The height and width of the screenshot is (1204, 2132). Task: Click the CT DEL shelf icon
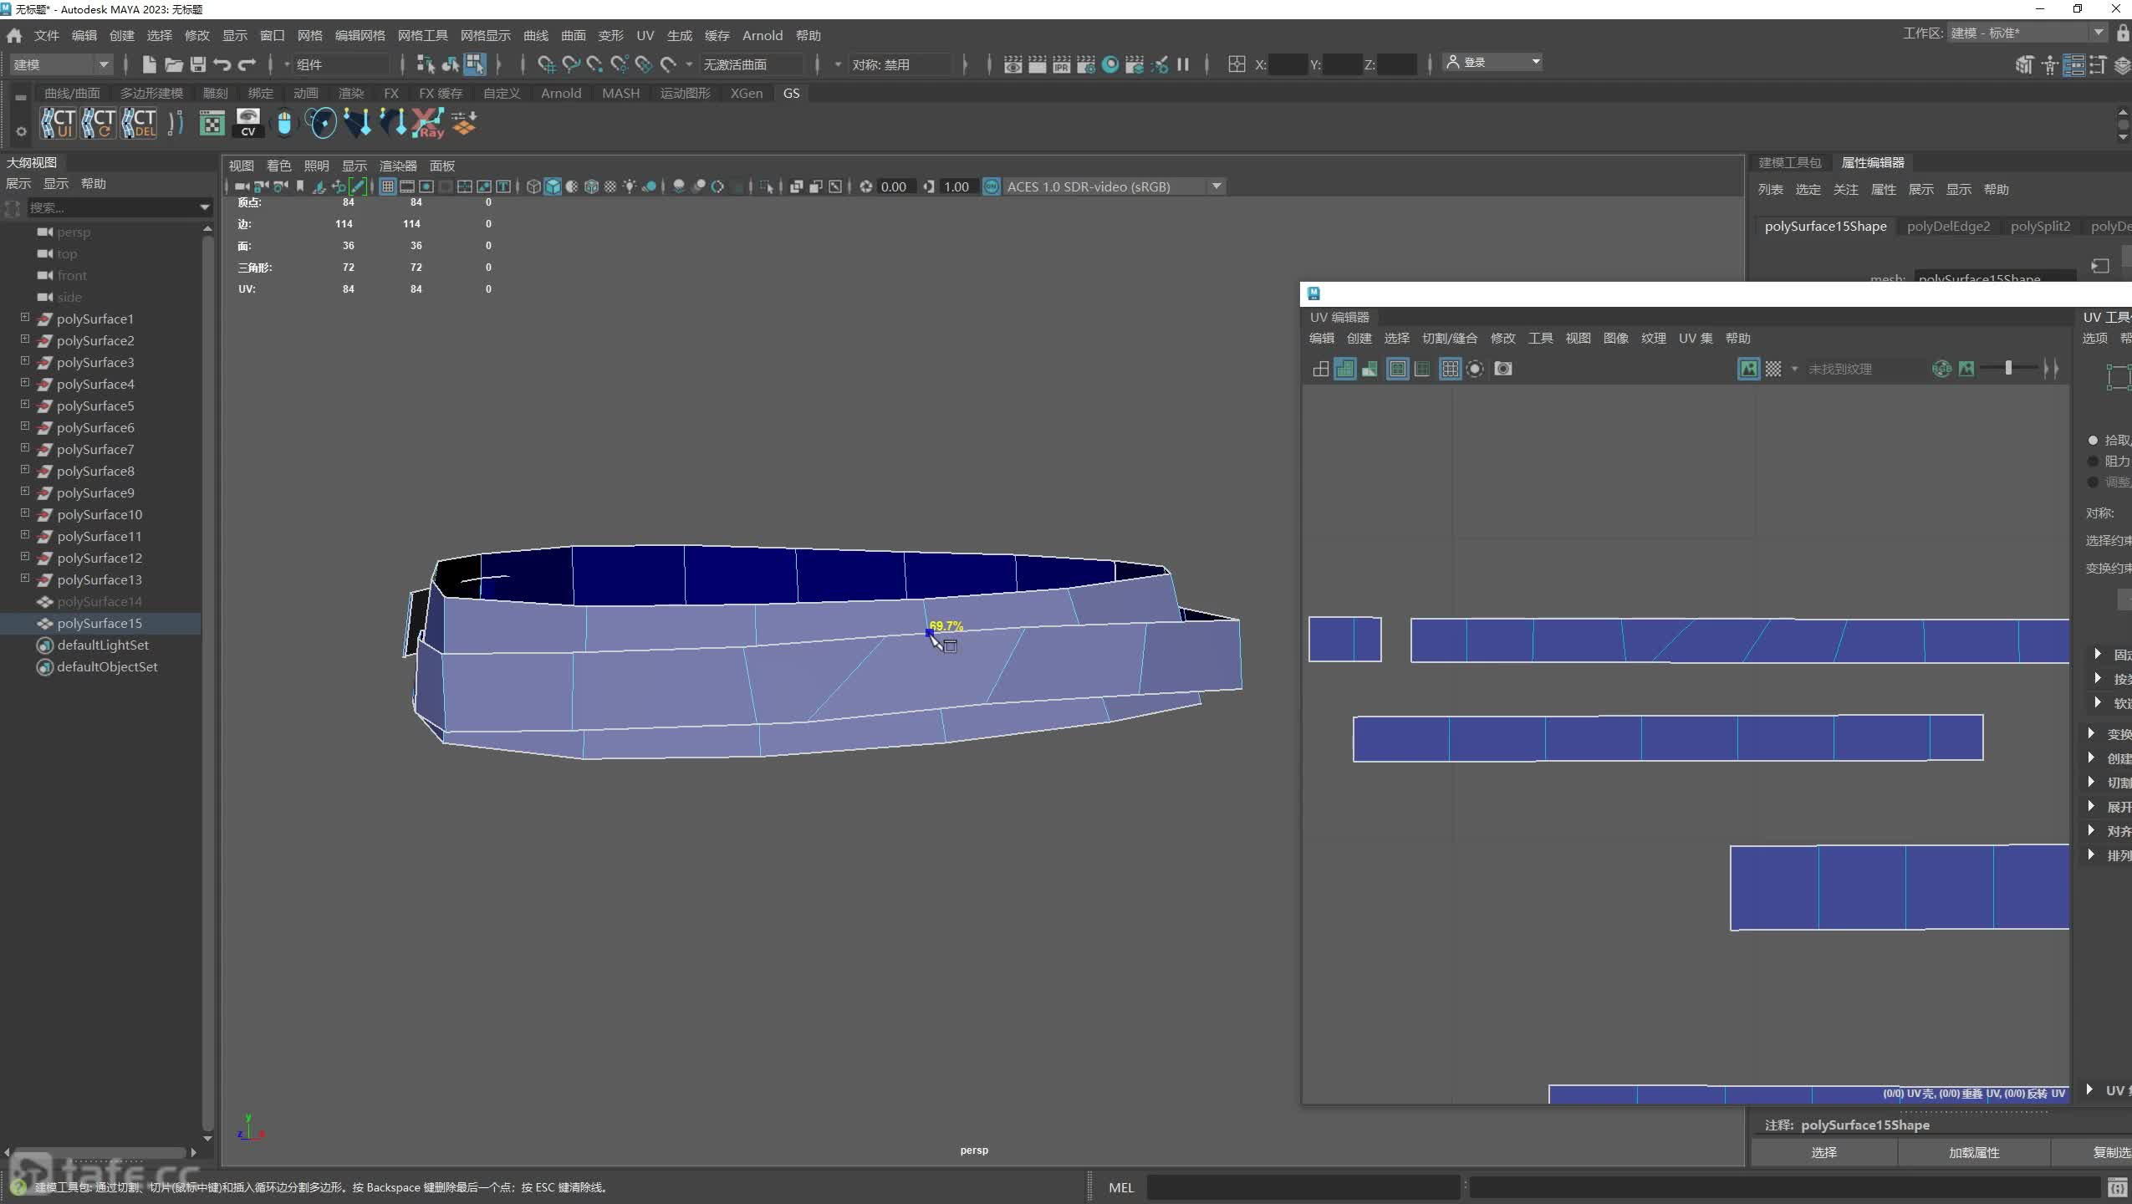139,123
